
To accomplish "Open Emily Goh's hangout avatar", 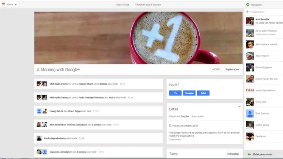I will (250, 102).
